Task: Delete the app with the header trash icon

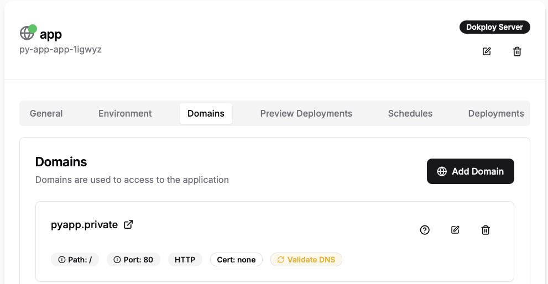Action: pyautogui.click(x=517, y=52)
